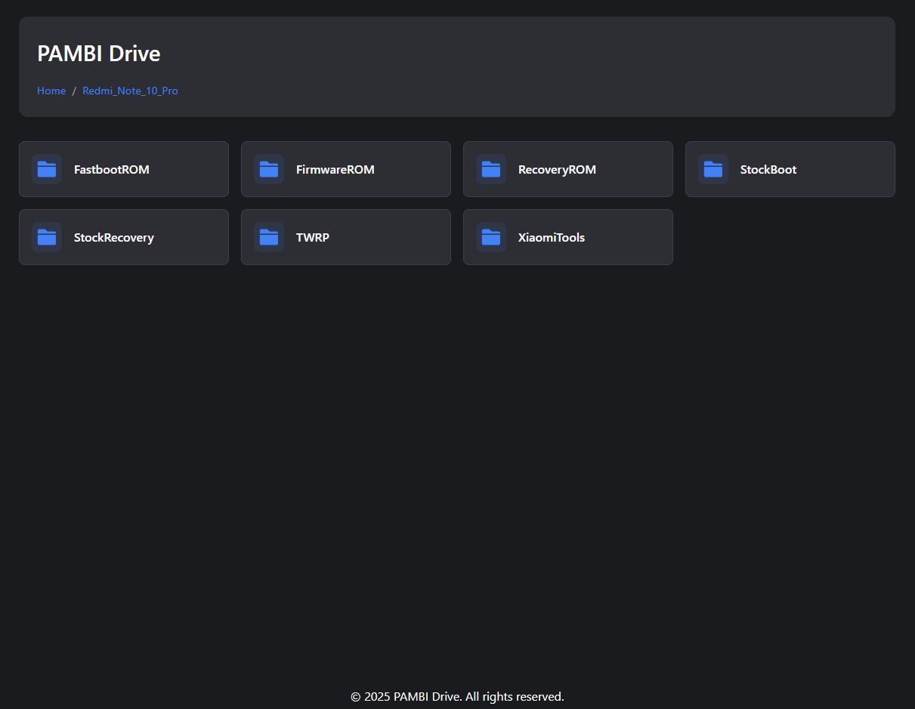
Task: Click the PAMBI Drive page title
Action: [x=98, y=54]
